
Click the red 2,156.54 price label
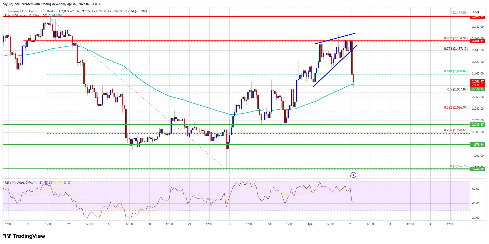pos(478,41)
